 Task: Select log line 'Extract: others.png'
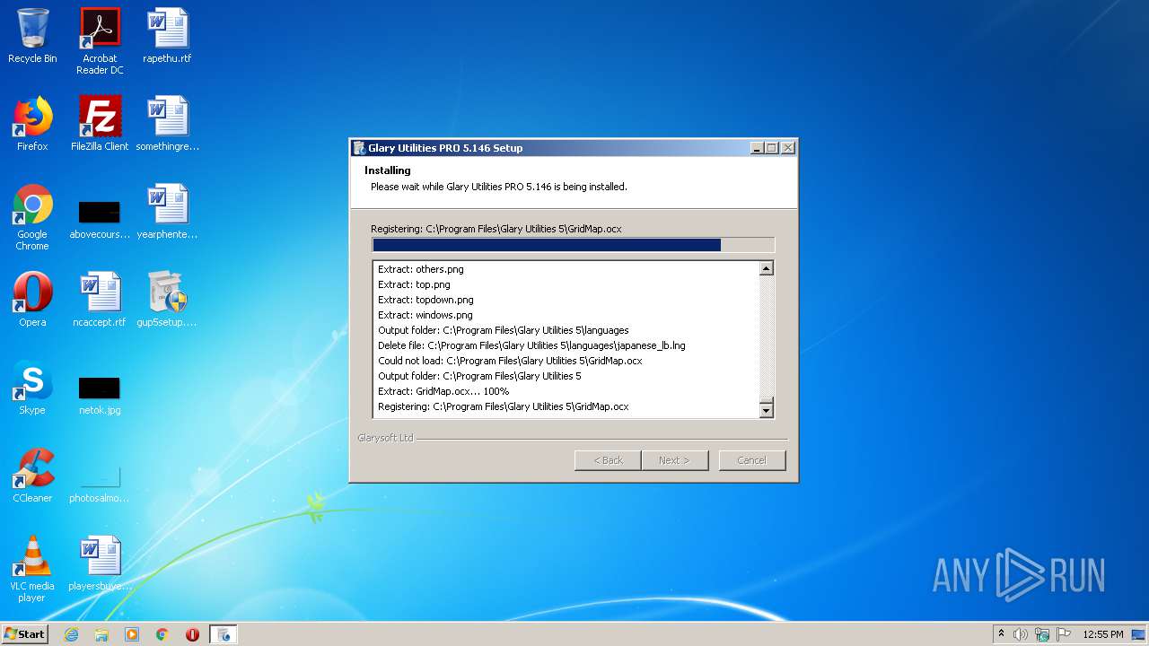[x=421, y=269]
